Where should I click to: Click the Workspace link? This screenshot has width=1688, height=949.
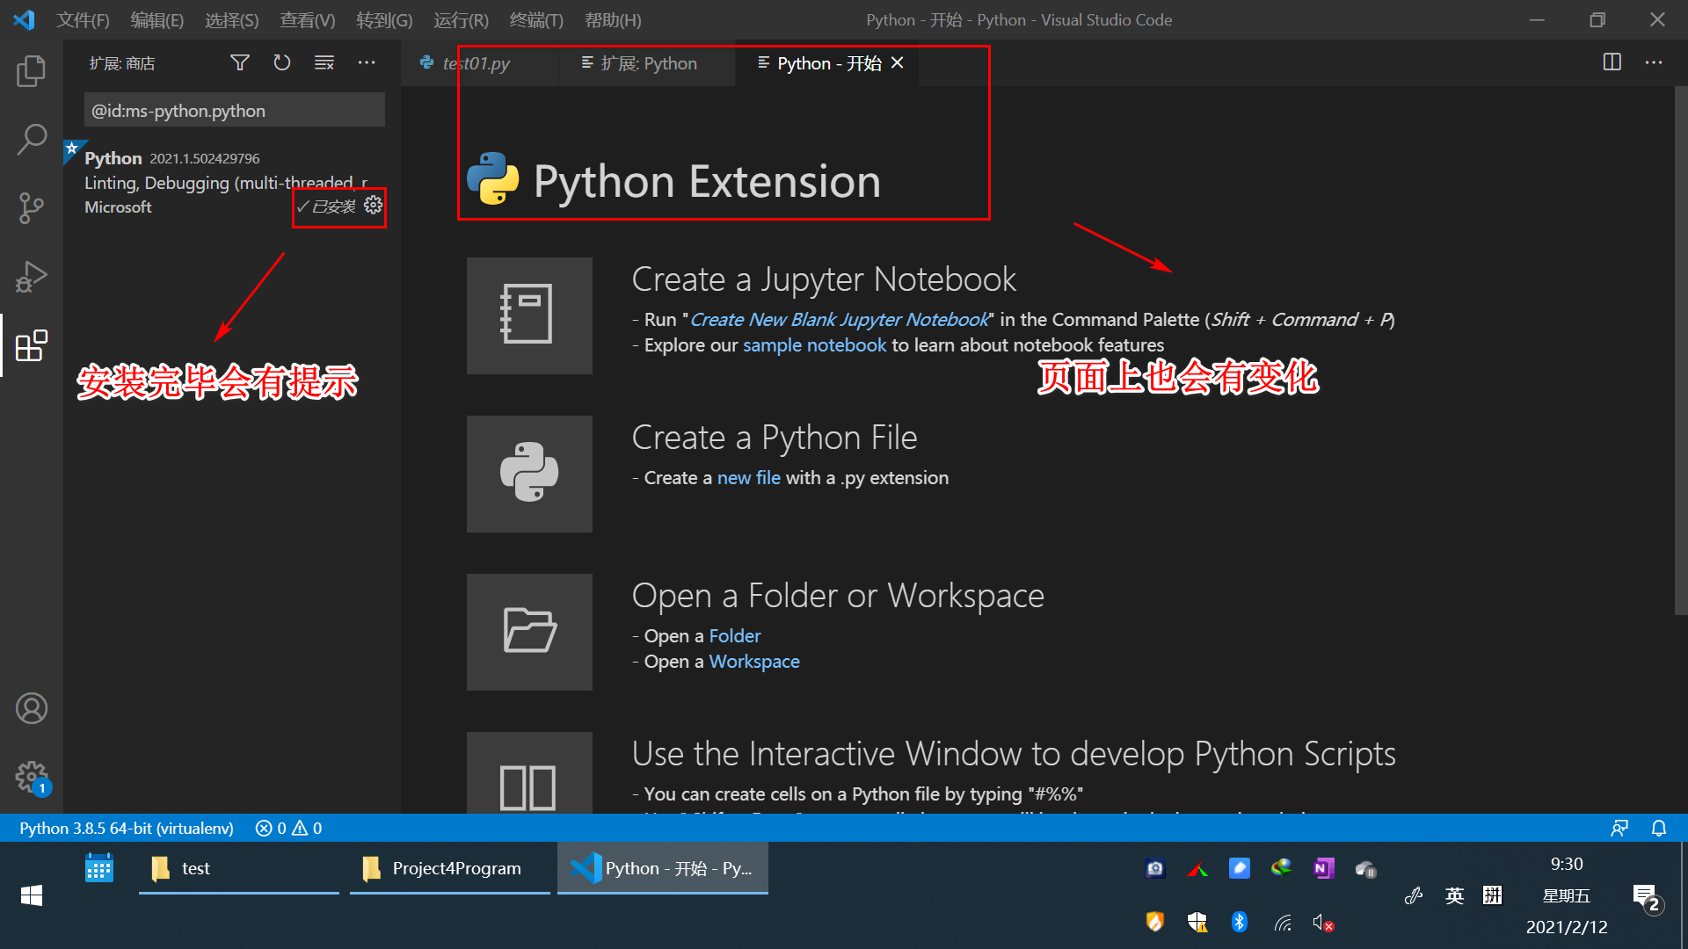click(753, 661)
